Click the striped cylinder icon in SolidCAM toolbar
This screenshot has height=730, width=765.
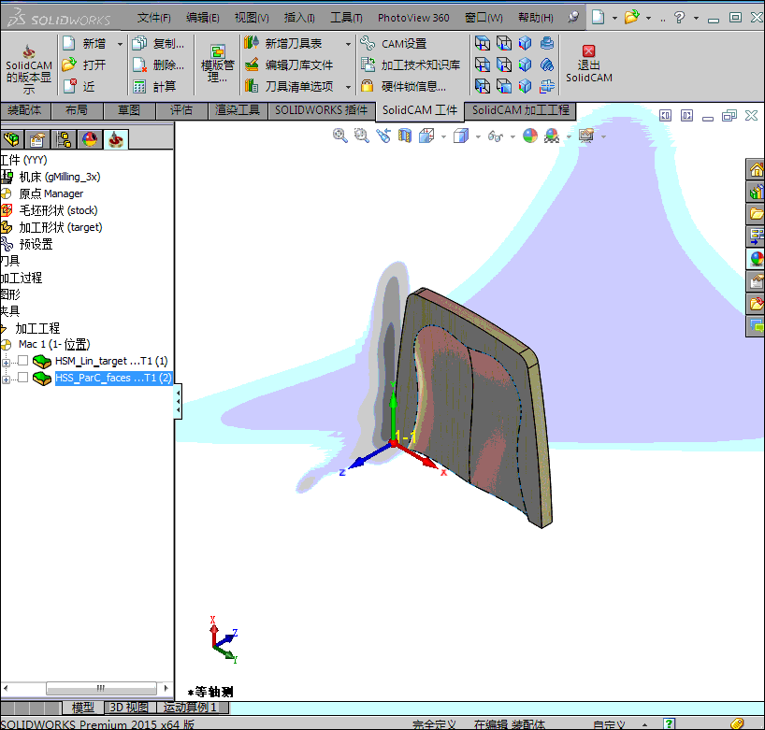(547, 64)
